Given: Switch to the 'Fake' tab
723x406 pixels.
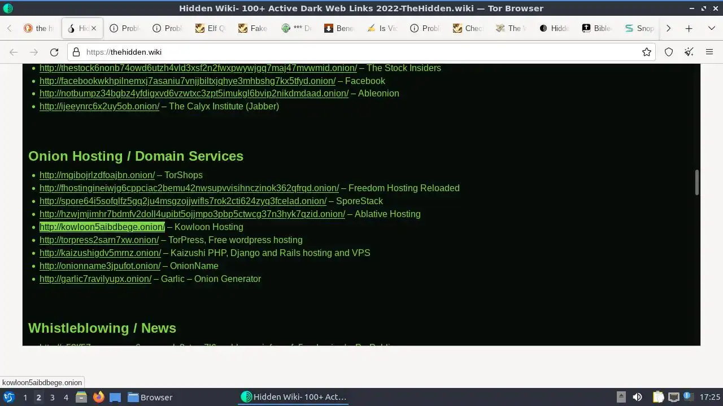Looking at the screenshot, I should tap(252, 28).
